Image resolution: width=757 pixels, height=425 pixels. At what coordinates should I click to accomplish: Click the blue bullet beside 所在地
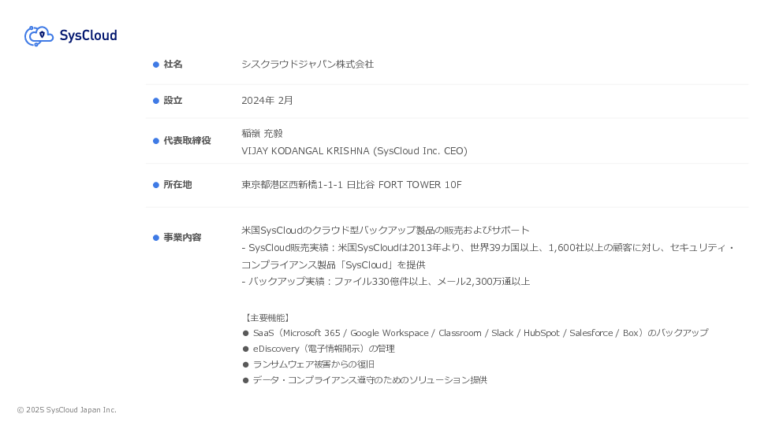(x=156, y=185)
